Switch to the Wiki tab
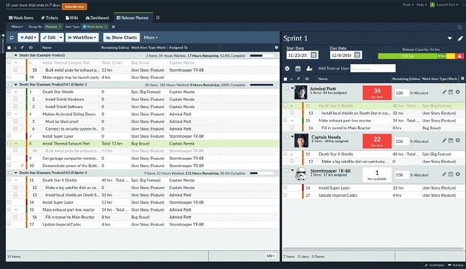Screen dimensions: 466x269 pyautogui.click(x=71, y=18)
